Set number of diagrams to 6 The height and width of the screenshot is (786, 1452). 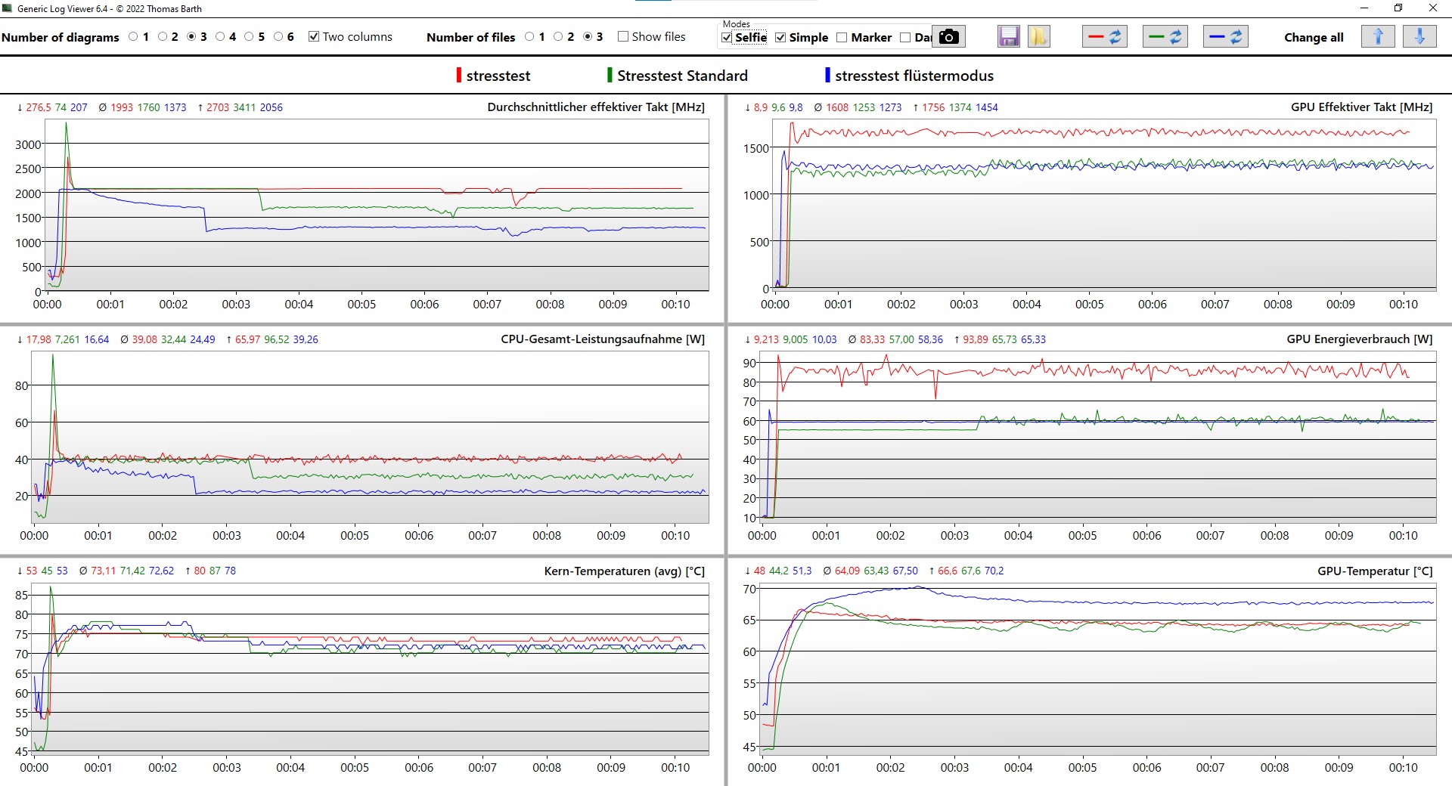click(x=278, y=37)
